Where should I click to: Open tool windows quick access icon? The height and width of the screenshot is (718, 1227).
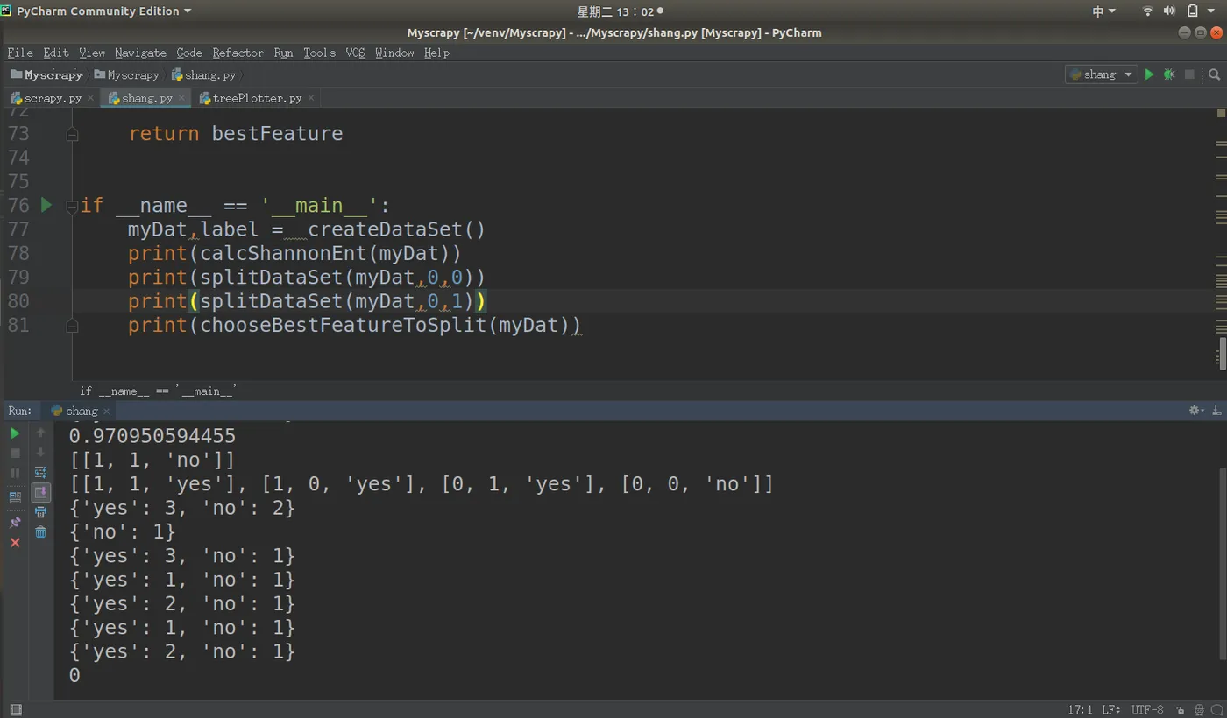(x=15, y=709)
